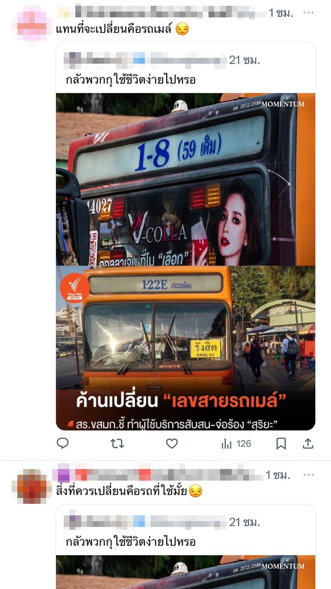
Task: View analytics showing 126 views
Action: 236,443
